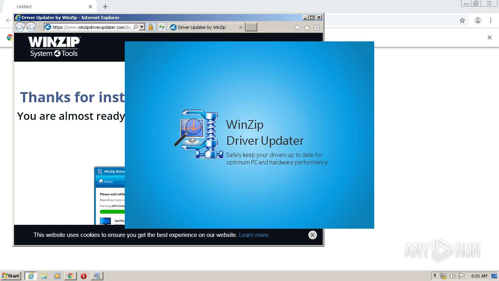Bookmark this page with Chrome star
Viewport: 499px width, 281px height.
[462, 20]
